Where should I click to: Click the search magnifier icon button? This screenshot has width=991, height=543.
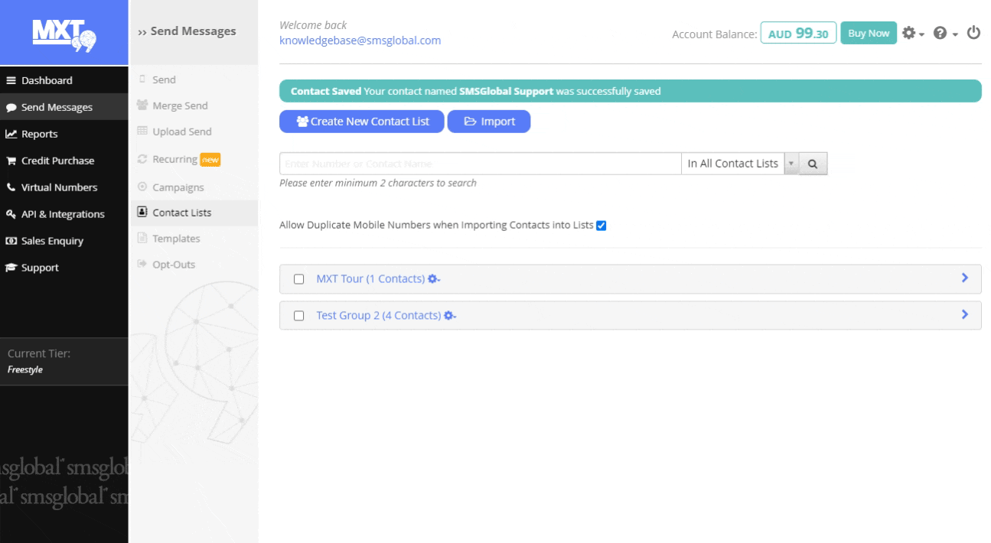pyautogui.click(x=813, y=164)
